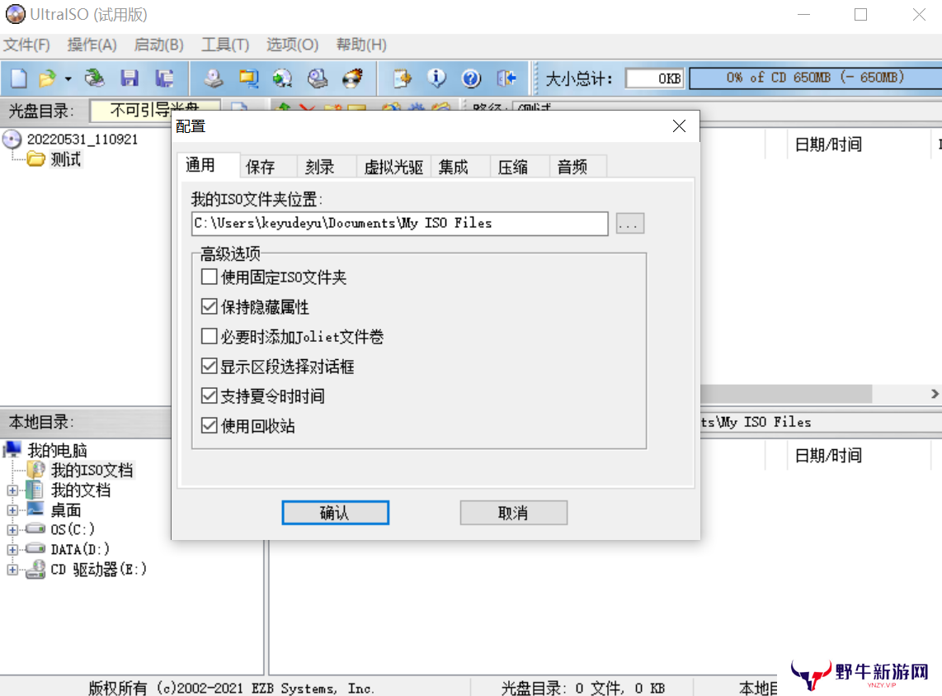Uncheck 保持隐藏属性 checkbox

(x=209, y=307)
